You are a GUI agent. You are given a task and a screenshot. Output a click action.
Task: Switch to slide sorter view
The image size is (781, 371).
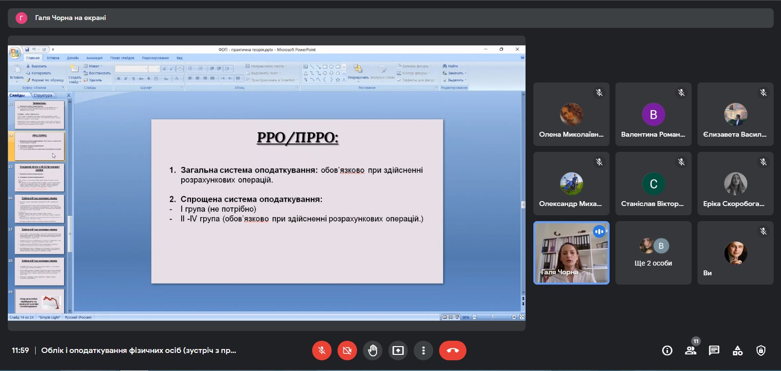450,317
